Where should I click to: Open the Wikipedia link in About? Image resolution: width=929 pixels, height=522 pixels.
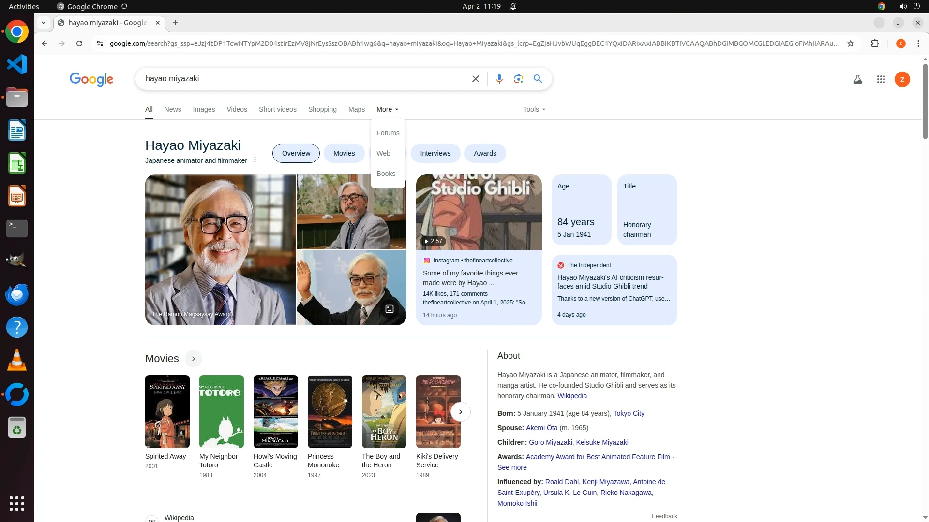[572, 396]
